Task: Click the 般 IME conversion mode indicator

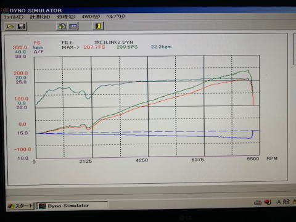Action: [x=286, y=202]
